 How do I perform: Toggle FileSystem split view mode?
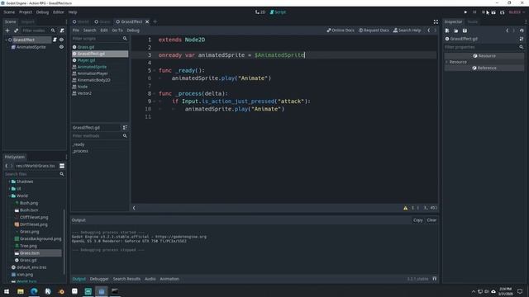click(x=62, y=166)
